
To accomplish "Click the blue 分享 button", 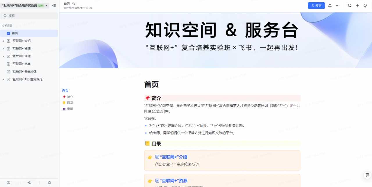I will tap(316, 6).
